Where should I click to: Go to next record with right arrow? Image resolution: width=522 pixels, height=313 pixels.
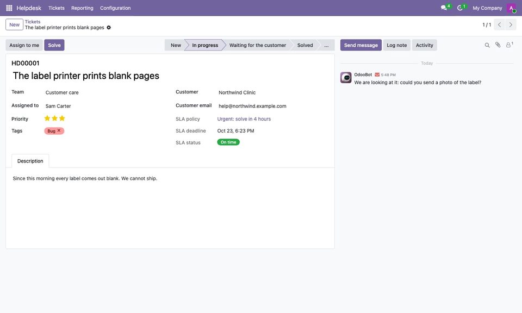[511, 24]
